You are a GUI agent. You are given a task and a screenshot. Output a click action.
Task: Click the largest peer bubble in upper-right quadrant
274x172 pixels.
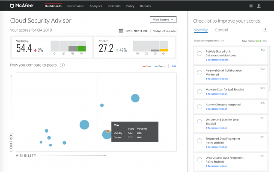click(x=135, y=98)
